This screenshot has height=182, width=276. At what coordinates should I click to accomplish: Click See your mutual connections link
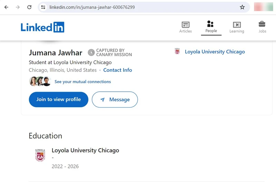[82, 82]
